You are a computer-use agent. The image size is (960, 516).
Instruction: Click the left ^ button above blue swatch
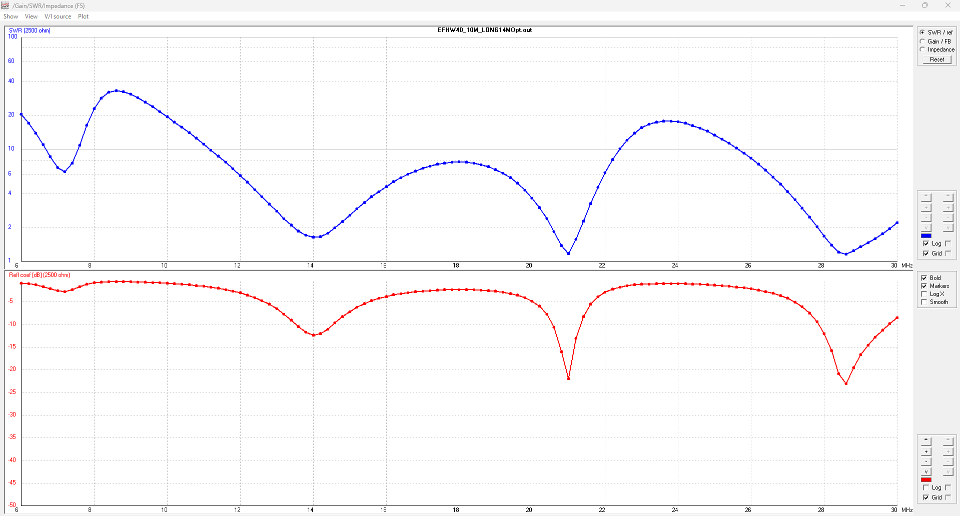[x=926, y=197]
